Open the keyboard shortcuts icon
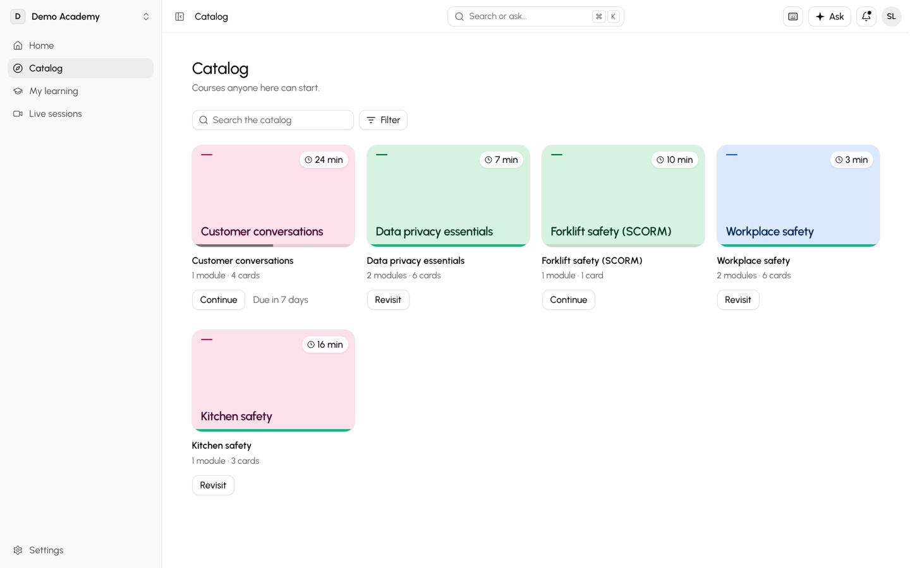This screenshot has width=910, height=568. (792, 16)
